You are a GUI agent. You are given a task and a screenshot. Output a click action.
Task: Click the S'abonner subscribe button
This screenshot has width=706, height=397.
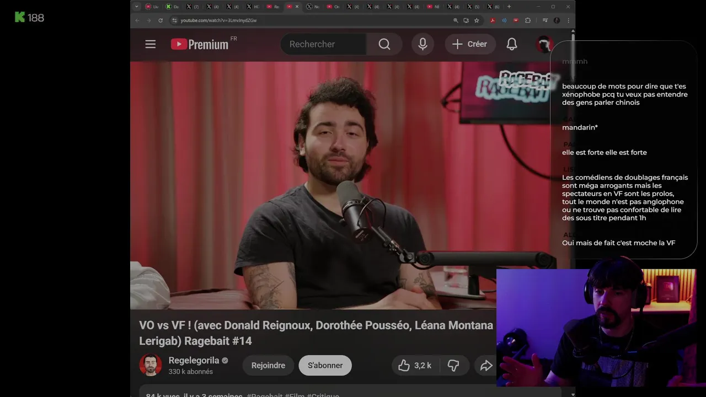pyautogui.click(x=325, y=365)
